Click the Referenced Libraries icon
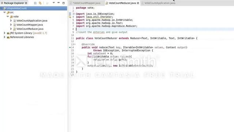Image resolution: width=234 pixels, height=132 pixels. [x=8, y=37]
